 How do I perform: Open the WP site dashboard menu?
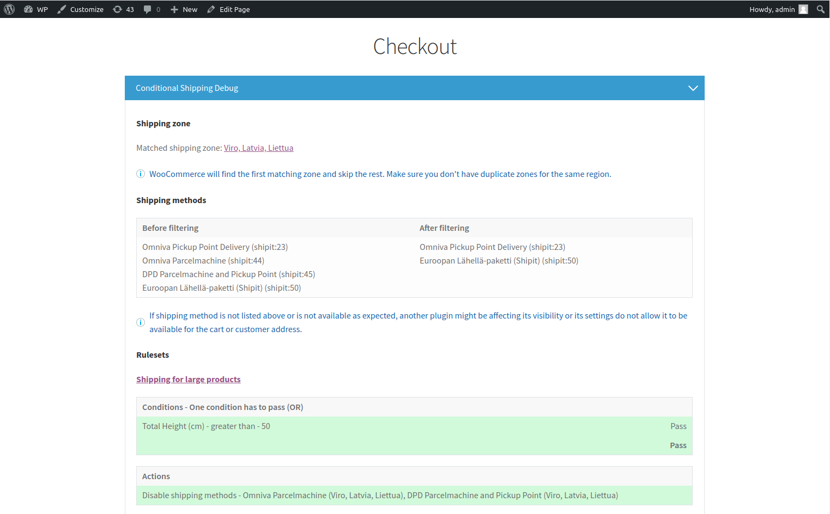point(36,9)
